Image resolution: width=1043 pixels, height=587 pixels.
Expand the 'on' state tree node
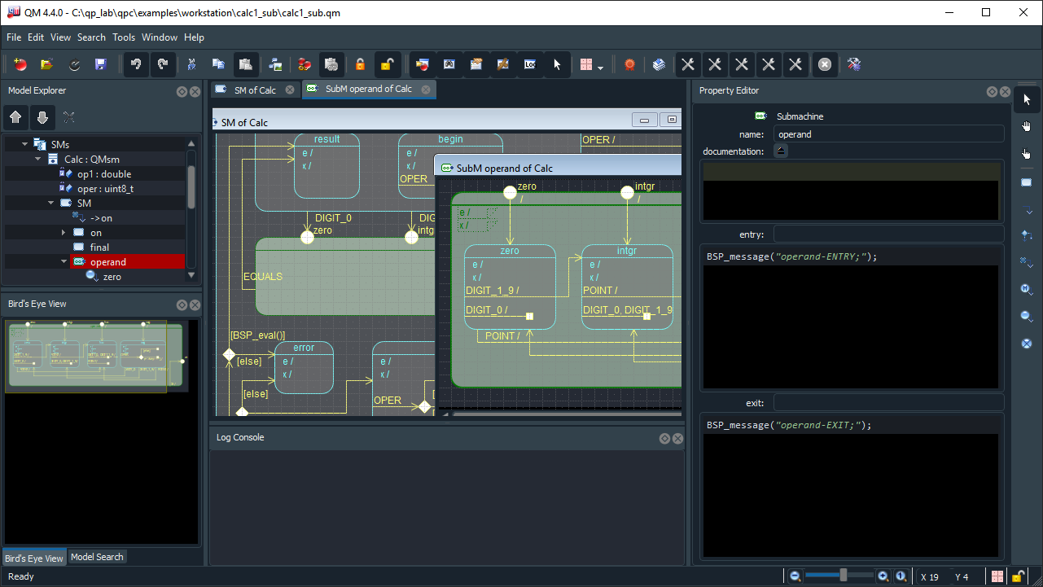click(x=64, y=233)
